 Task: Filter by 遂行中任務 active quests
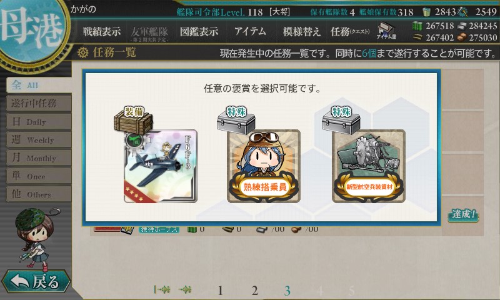[x=39, y=103]
